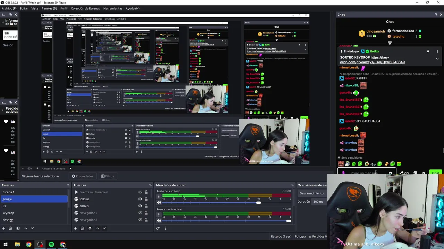Toggle lock on the follows source
The height and width of the screenshot is (249, 444).
pos(146,199)
